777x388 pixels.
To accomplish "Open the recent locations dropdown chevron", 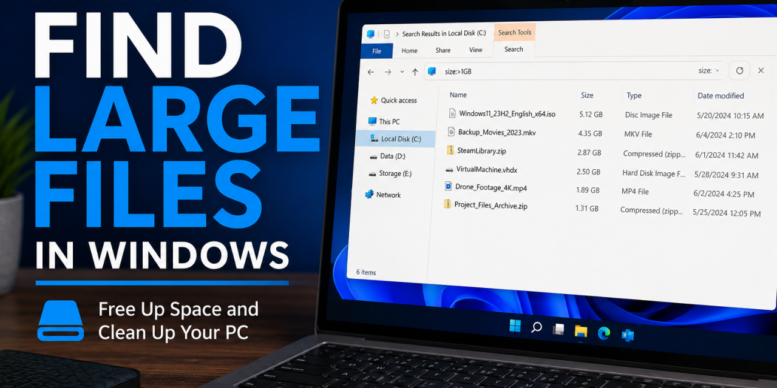I will (402, 72).
